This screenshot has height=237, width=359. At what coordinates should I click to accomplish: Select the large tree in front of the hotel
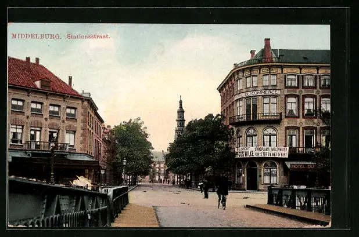(200, 145)
